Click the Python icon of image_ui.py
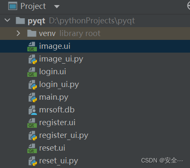 [x=33, y=59]
